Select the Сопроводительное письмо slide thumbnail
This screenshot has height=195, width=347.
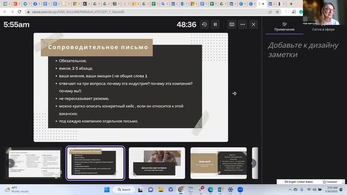(95, 163)
